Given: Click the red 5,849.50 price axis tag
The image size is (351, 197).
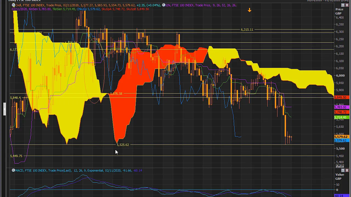Looking at the screenshot, I should coord(341,97).
